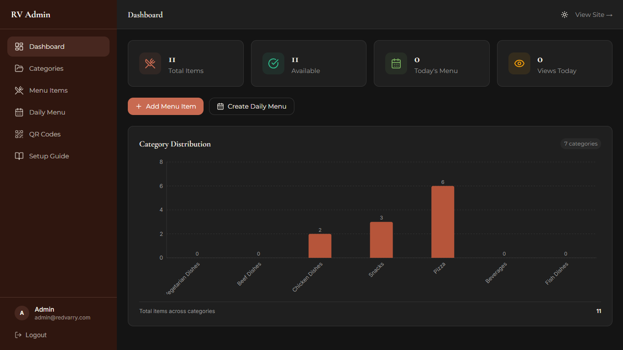The height and width of the screenshot is (350, 623).
Task: Open the Setup Guide page
Action: pyautogui.click(x=49, y=156)
